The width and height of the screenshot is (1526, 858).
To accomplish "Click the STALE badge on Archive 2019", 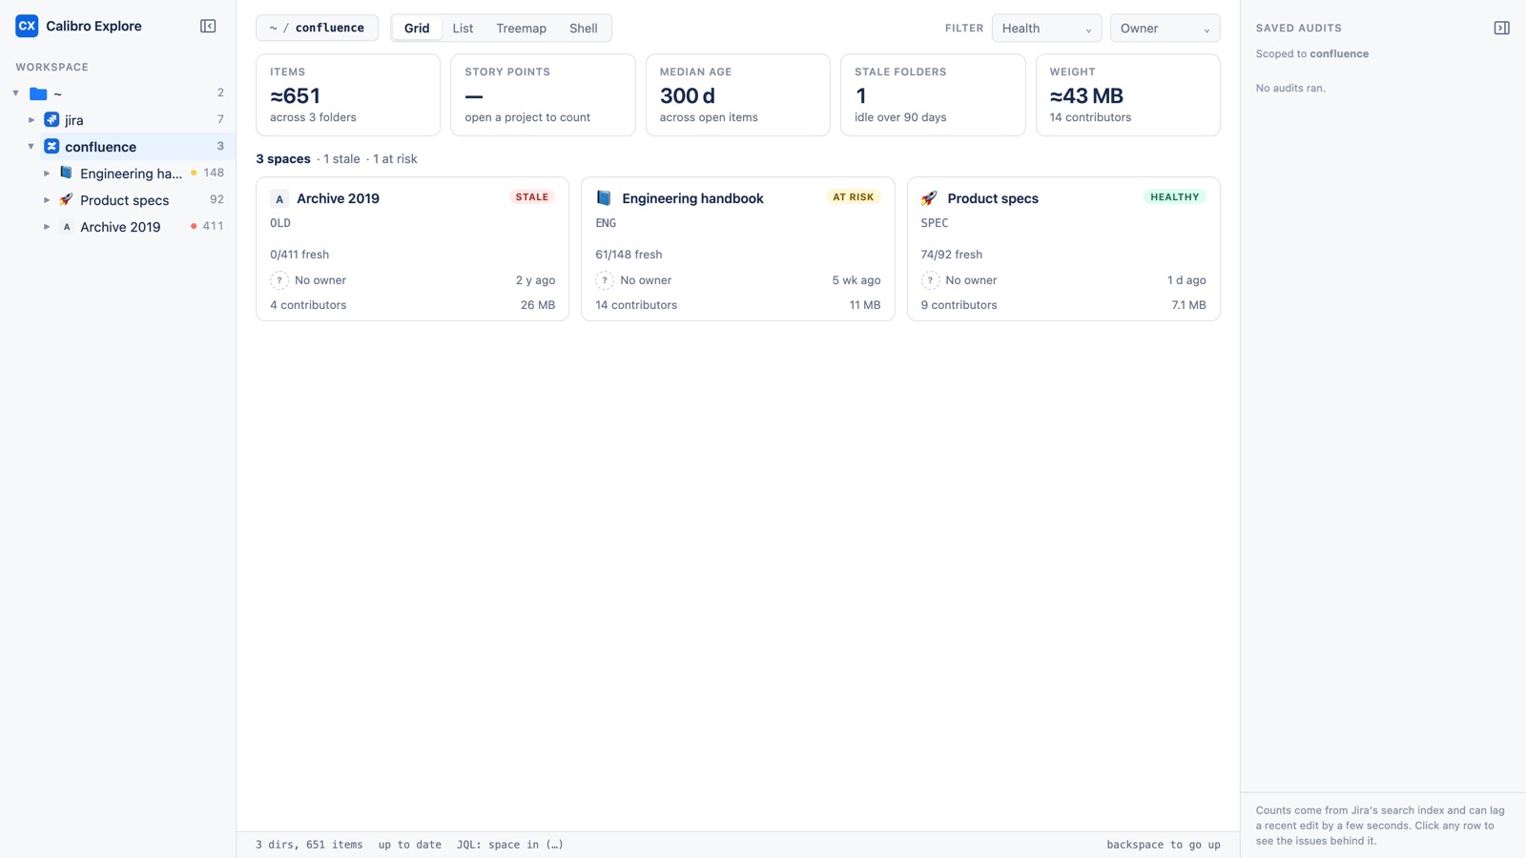I will tap(532, 197).
